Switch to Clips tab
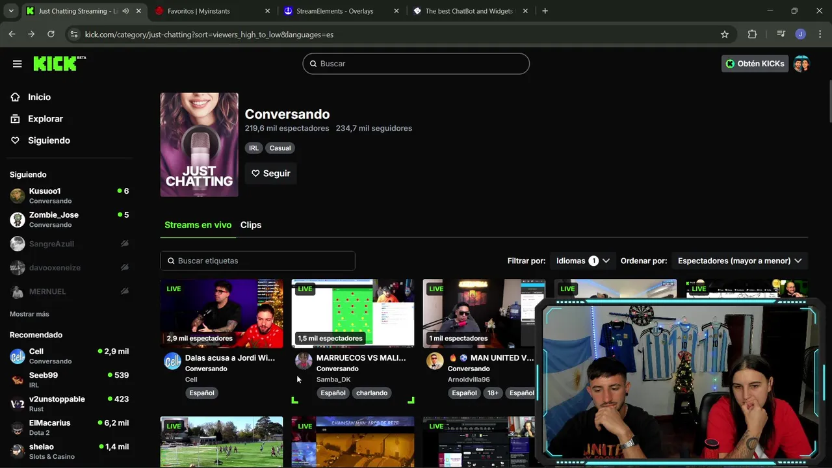The image size is (832, 468). point(251,225)
